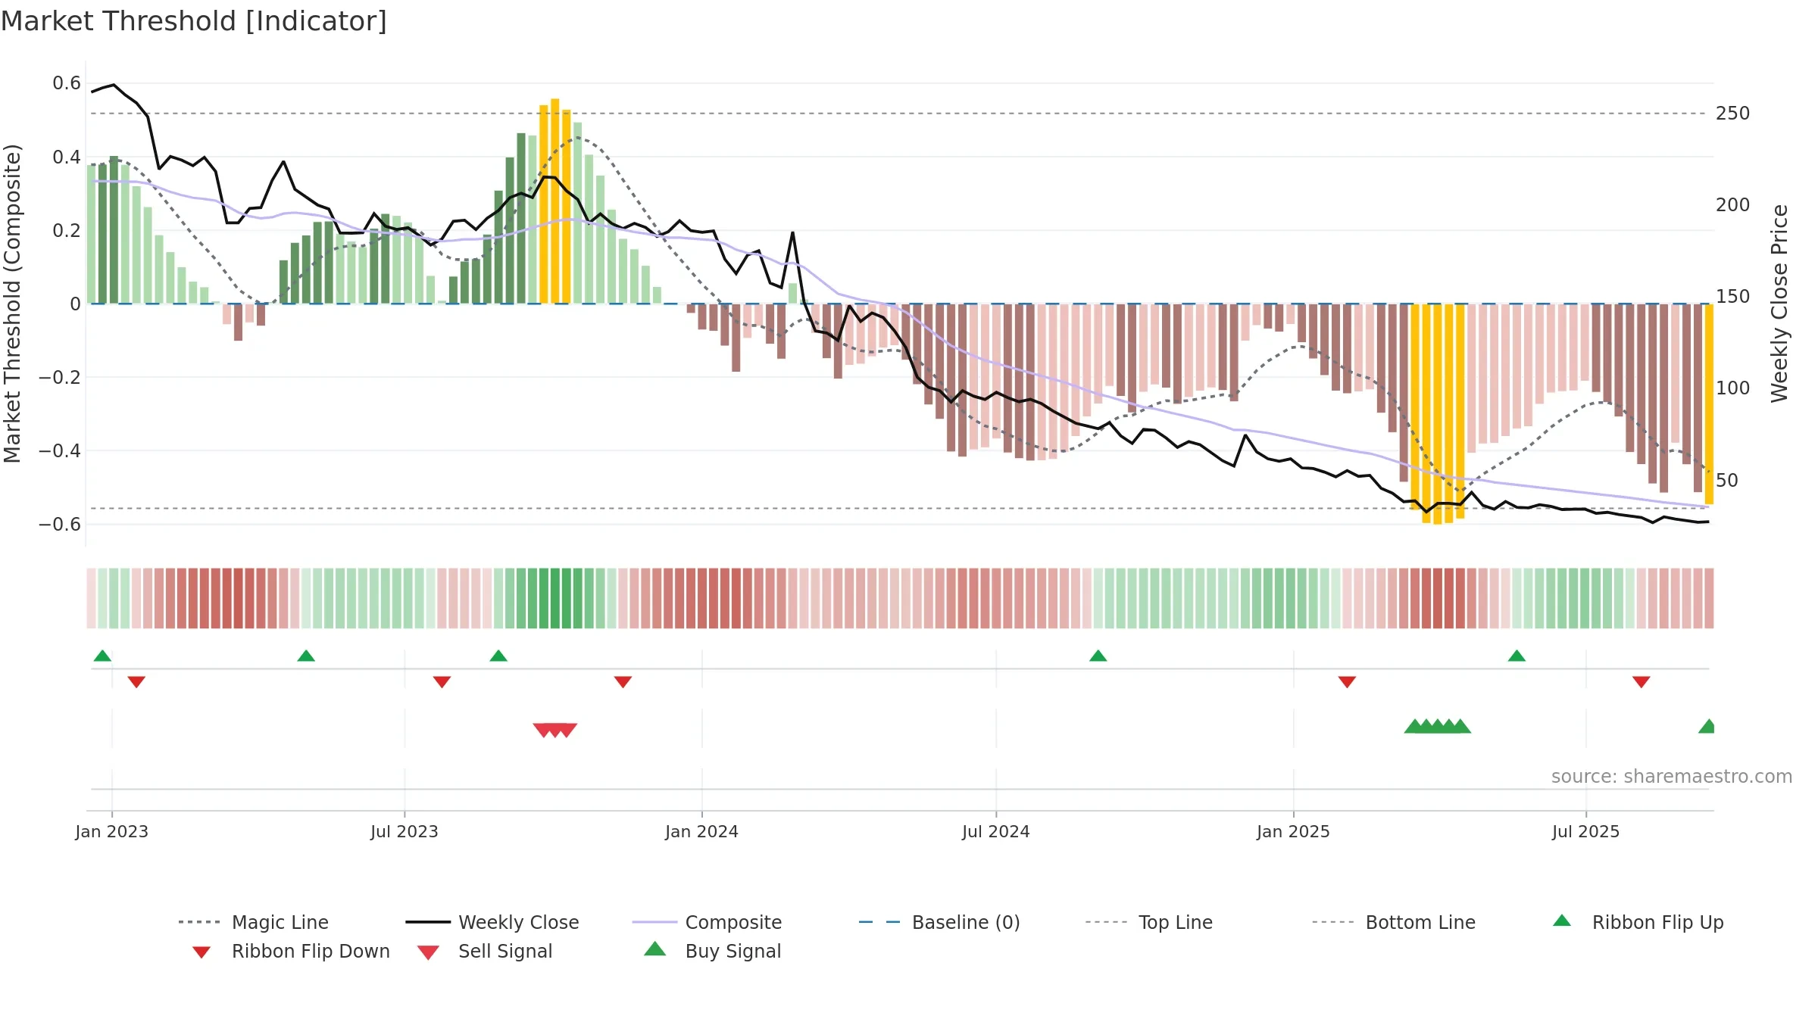Click the Jul 2023 x-axis label

click(405, 831)
